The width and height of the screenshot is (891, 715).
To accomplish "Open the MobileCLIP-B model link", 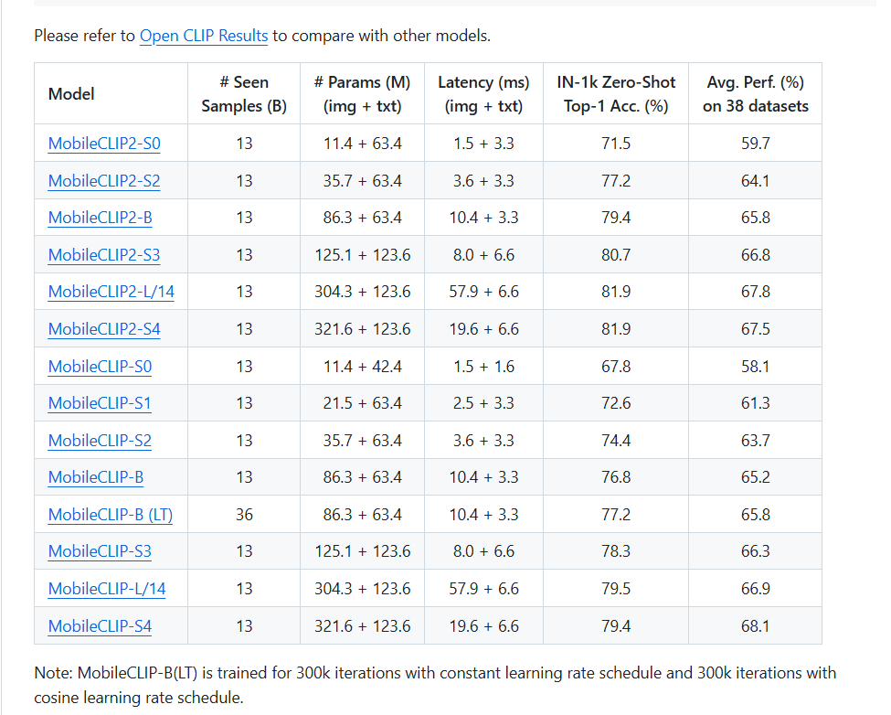I will (95, 477).
